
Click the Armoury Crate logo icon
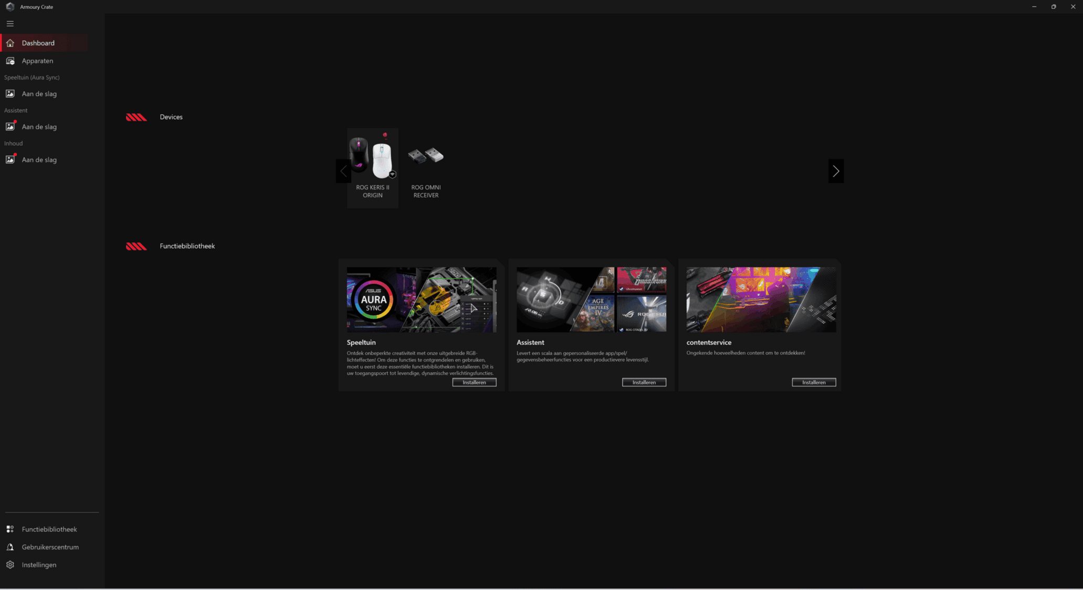(x=10, y=7)
